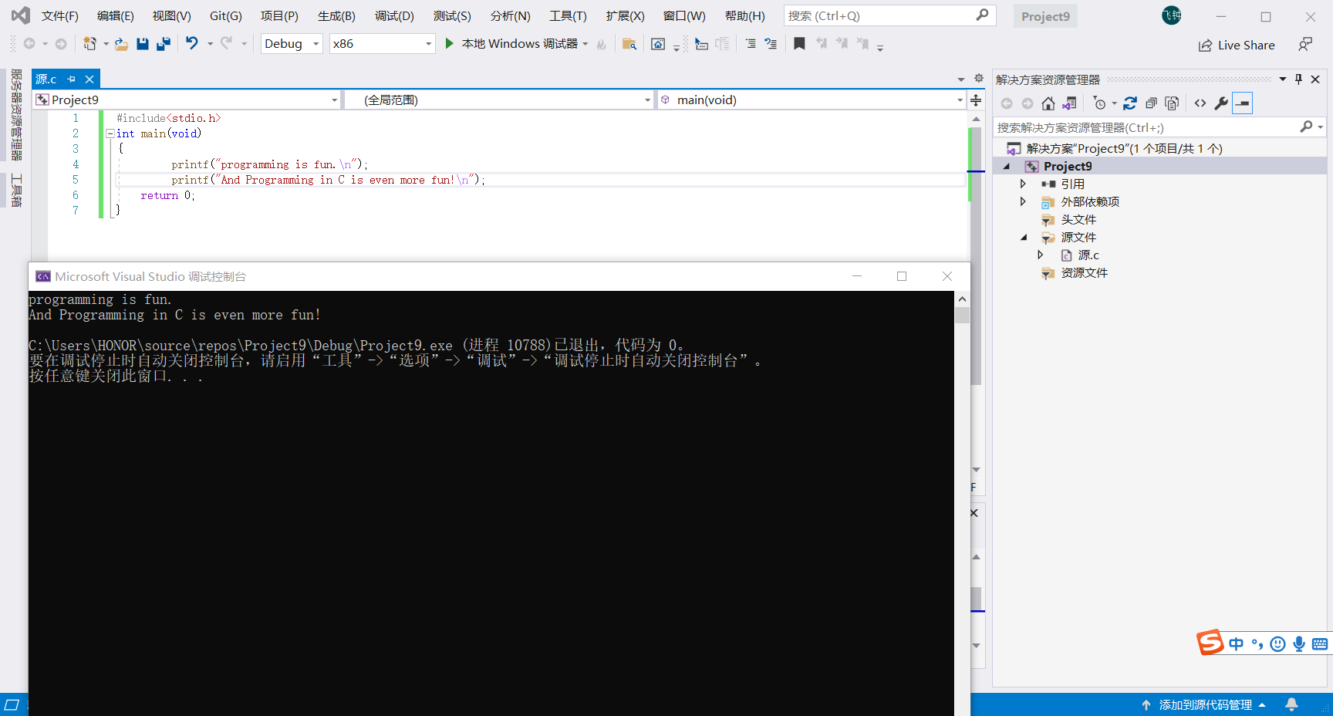Open notifications via the bell icon

tap(1291, 704)
